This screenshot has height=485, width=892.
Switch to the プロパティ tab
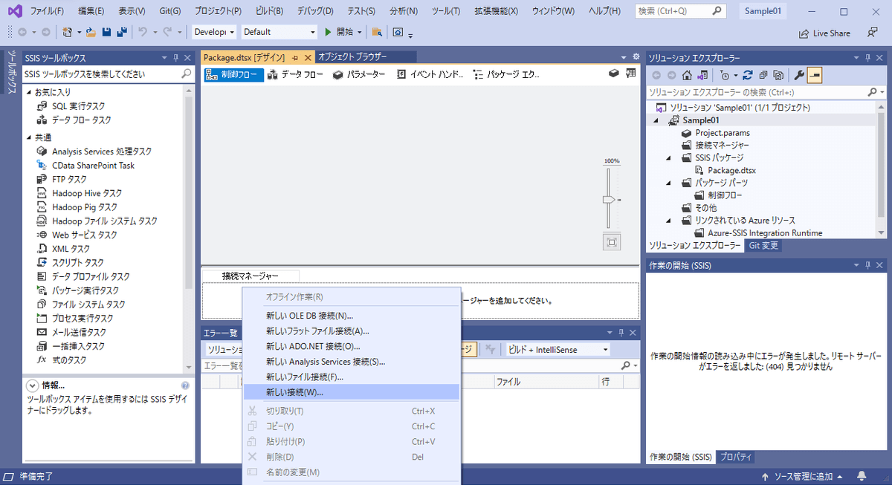pos(736,457)
